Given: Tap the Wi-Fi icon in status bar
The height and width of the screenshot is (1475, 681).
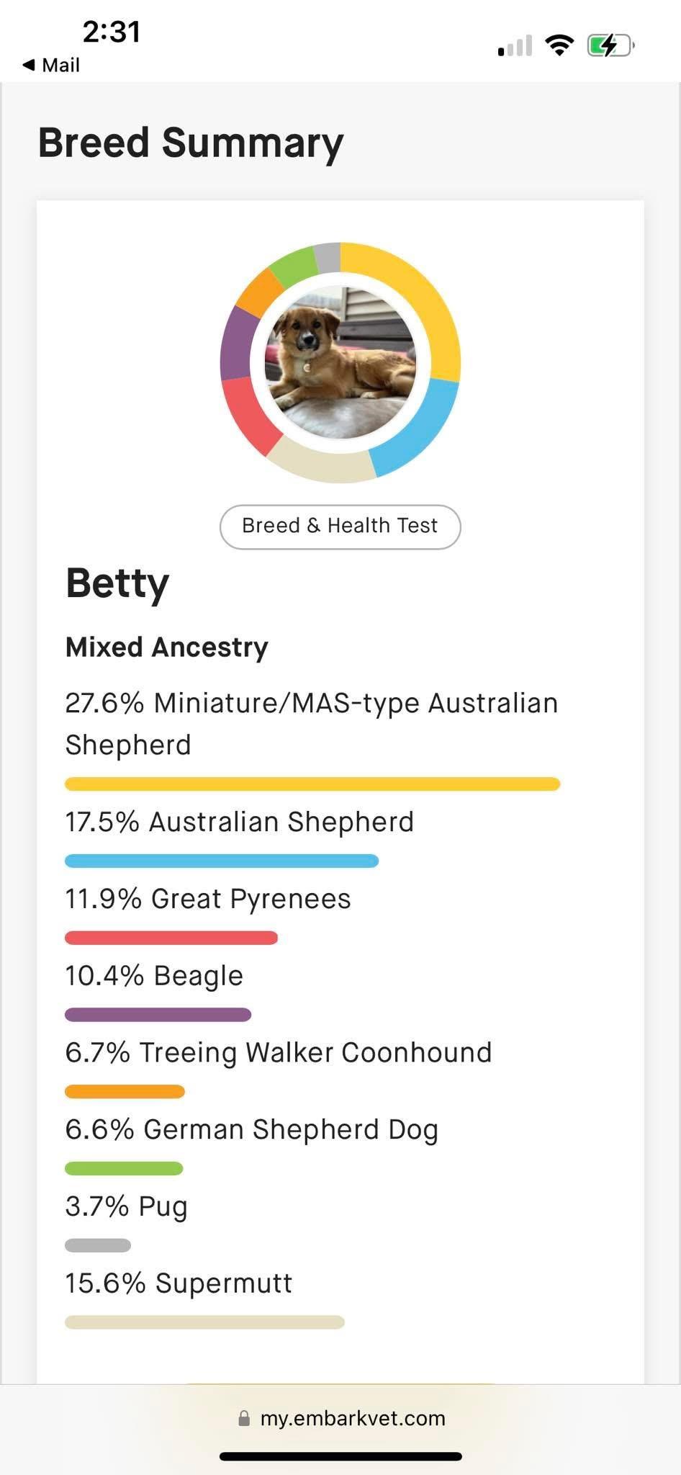Looking at the screenshot, I should (x=561, y=45).
